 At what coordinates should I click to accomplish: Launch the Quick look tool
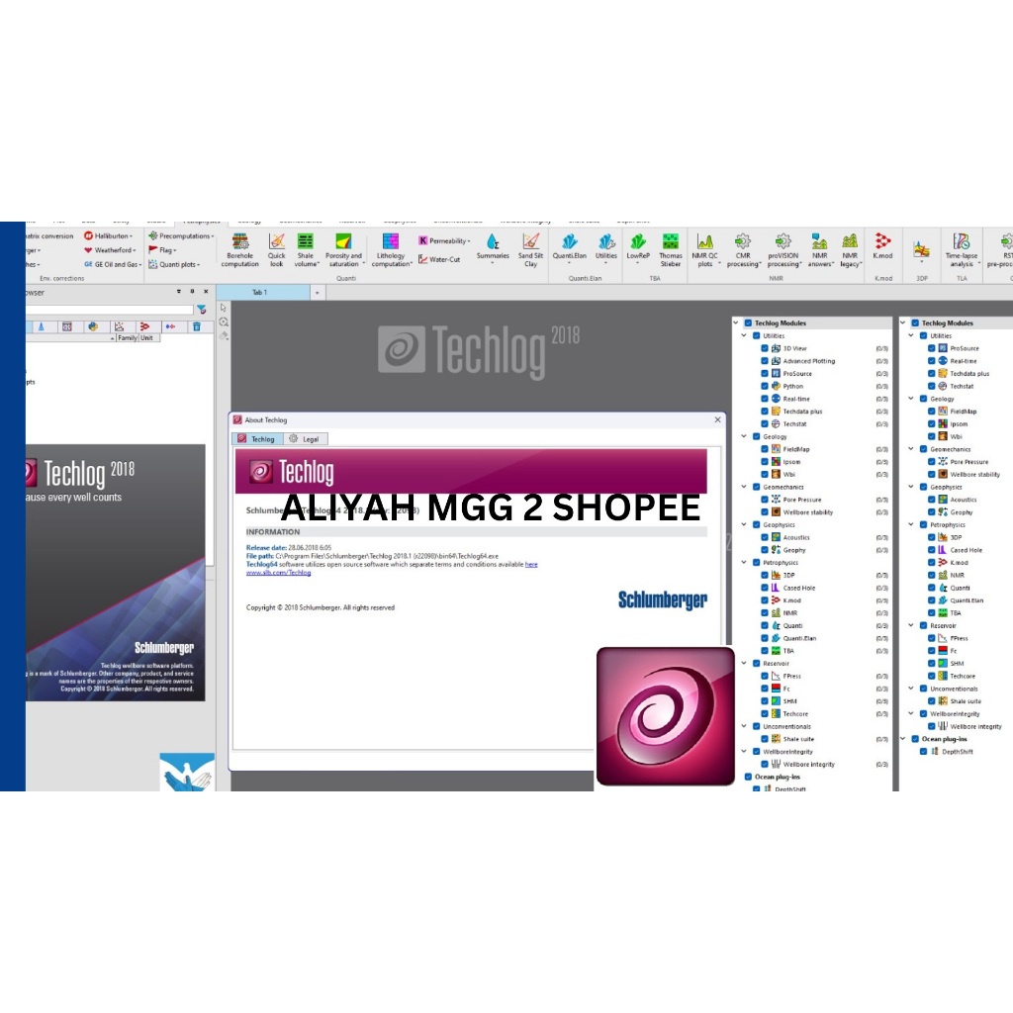(277, 250)
